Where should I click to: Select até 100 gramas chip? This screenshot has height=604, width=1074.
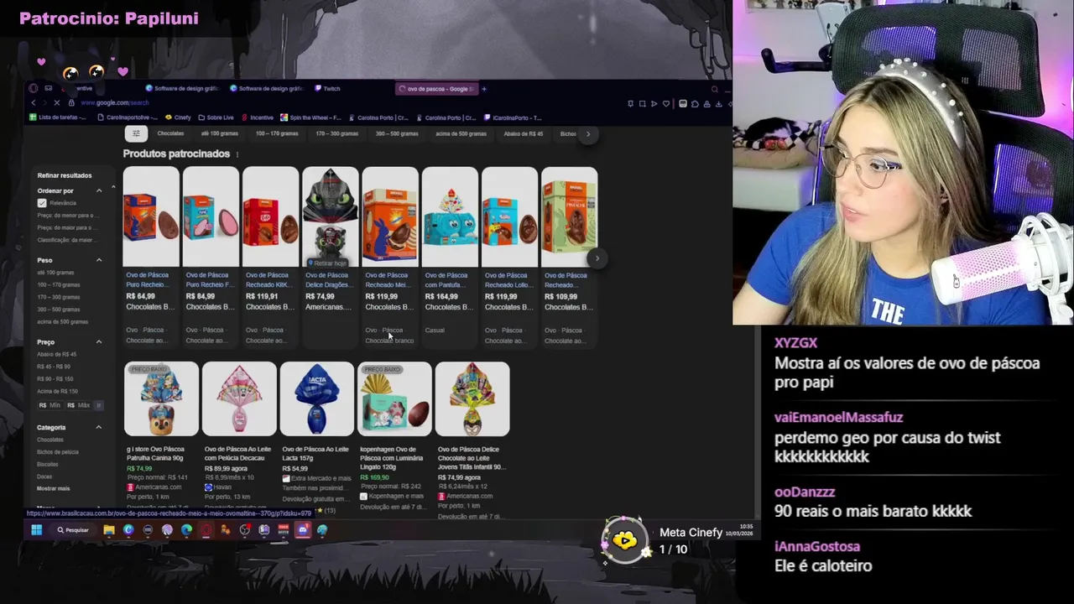pyautogui.click(x=220, y=133)
